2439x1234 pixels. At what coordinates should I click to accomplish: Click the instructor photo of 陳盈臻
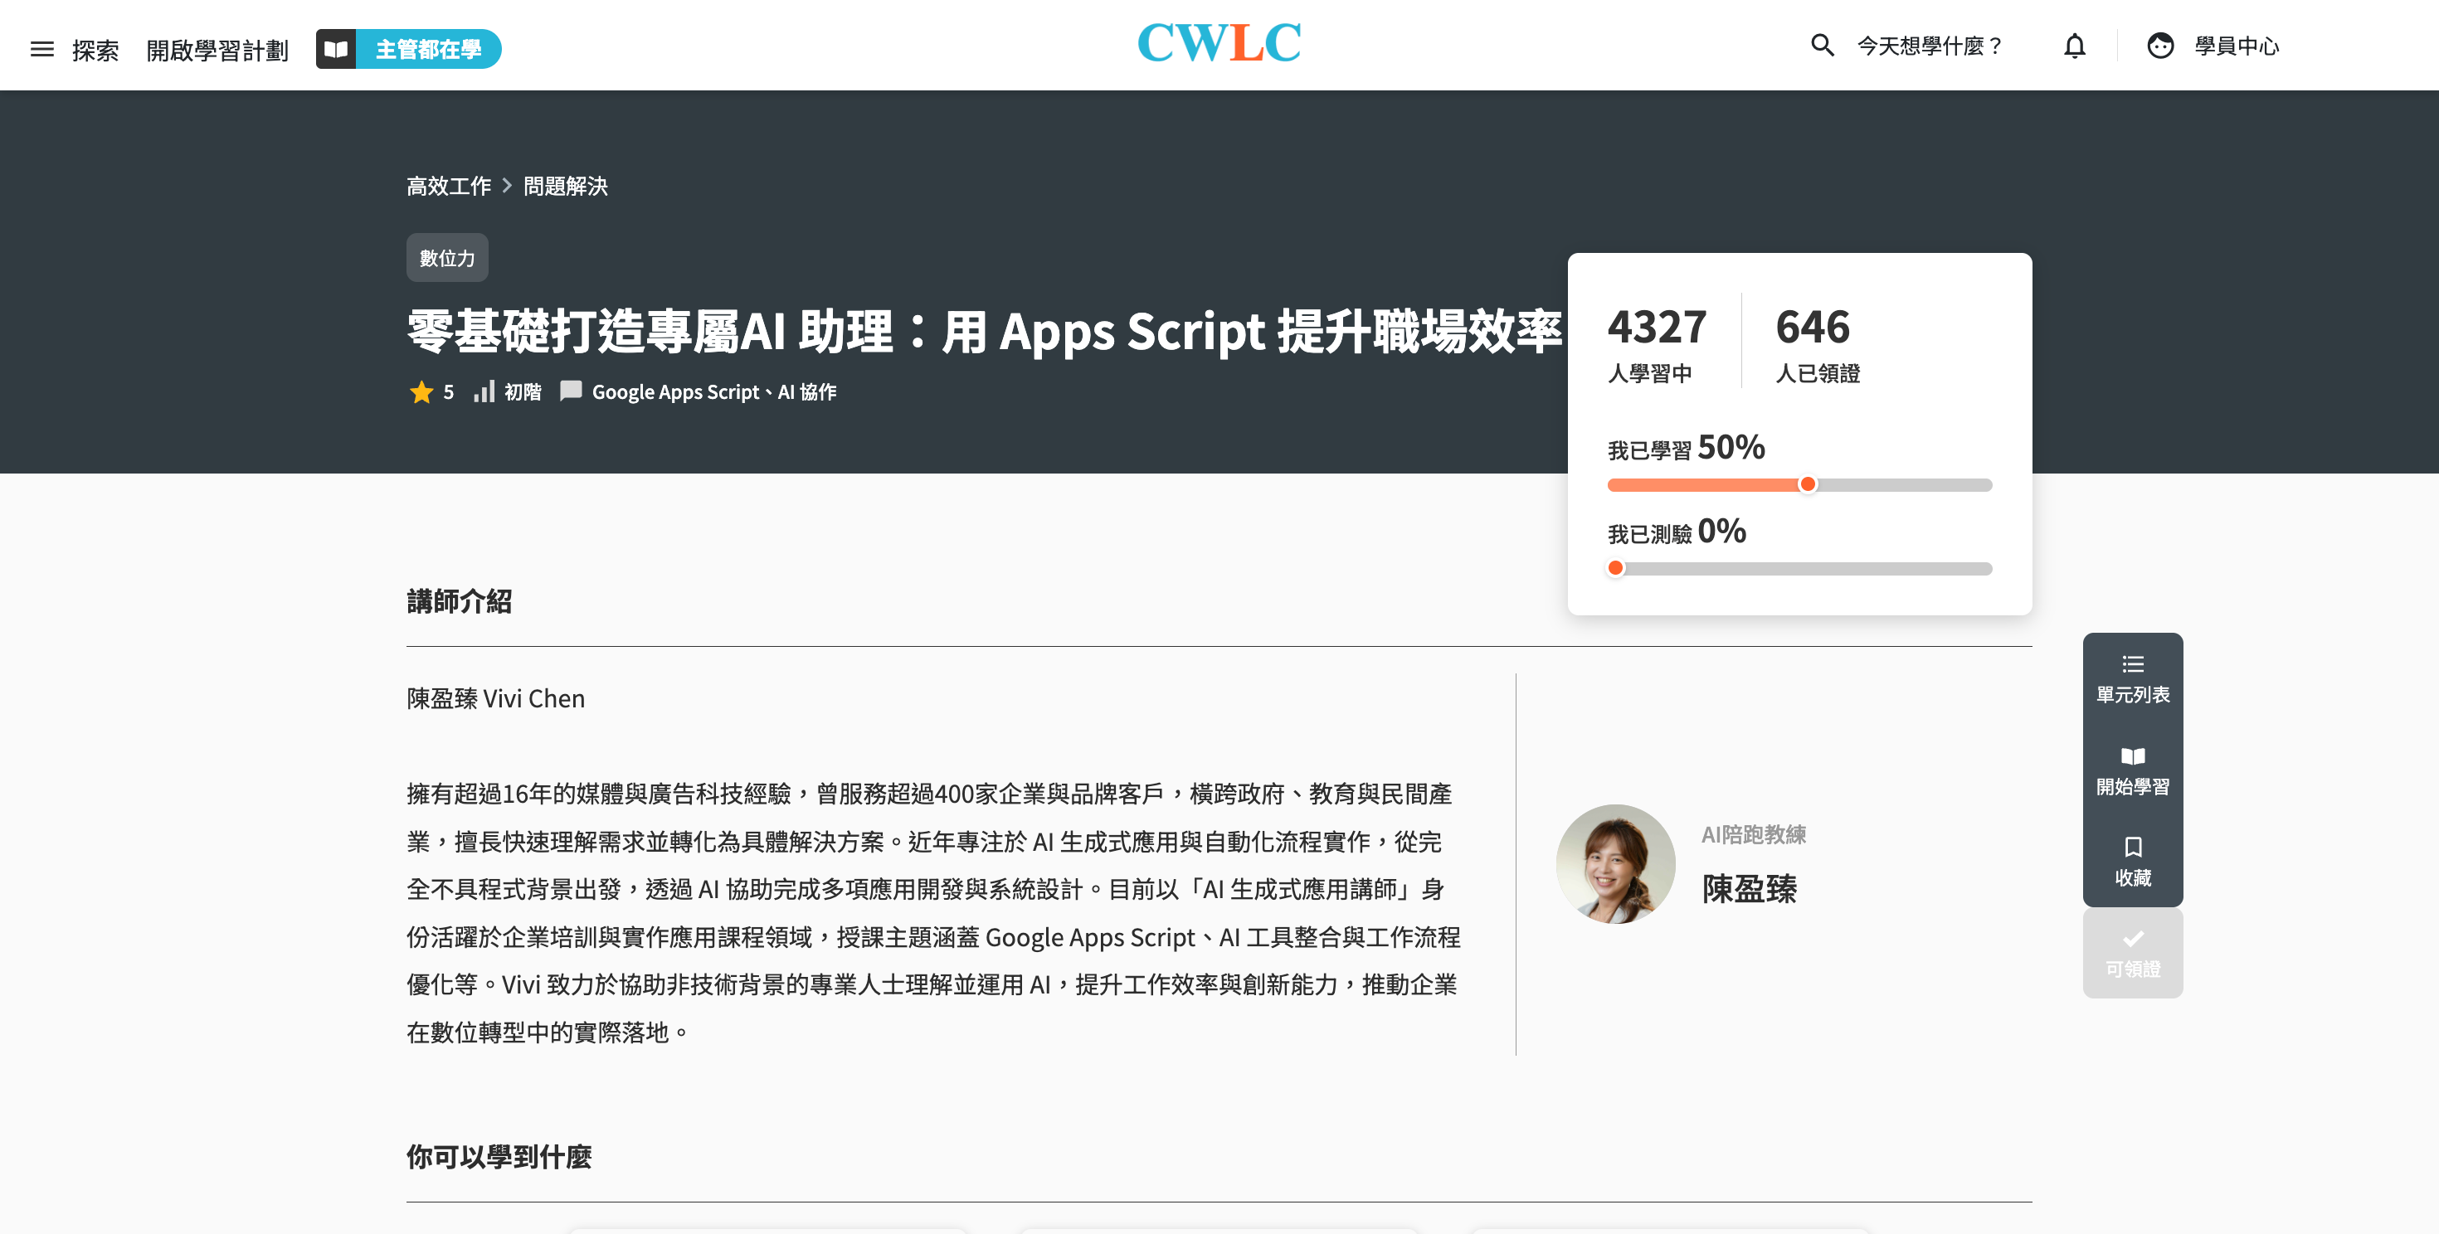pos(1615,863)
